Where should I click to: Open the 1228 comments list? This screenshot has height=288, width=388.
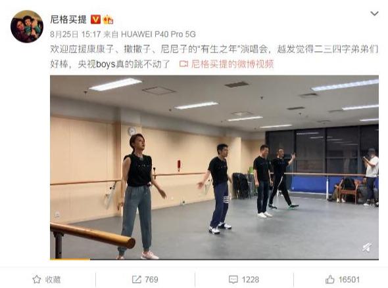pyautogui.click(x=250, y=279)
